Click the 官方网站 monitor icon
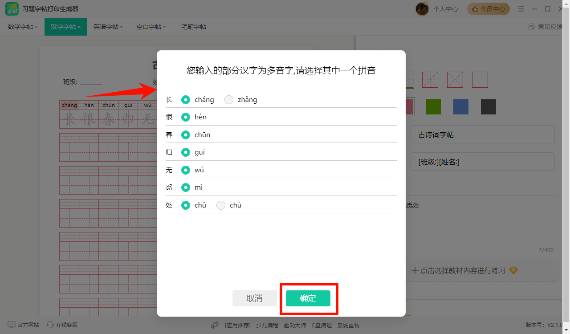 coord(12,325)
